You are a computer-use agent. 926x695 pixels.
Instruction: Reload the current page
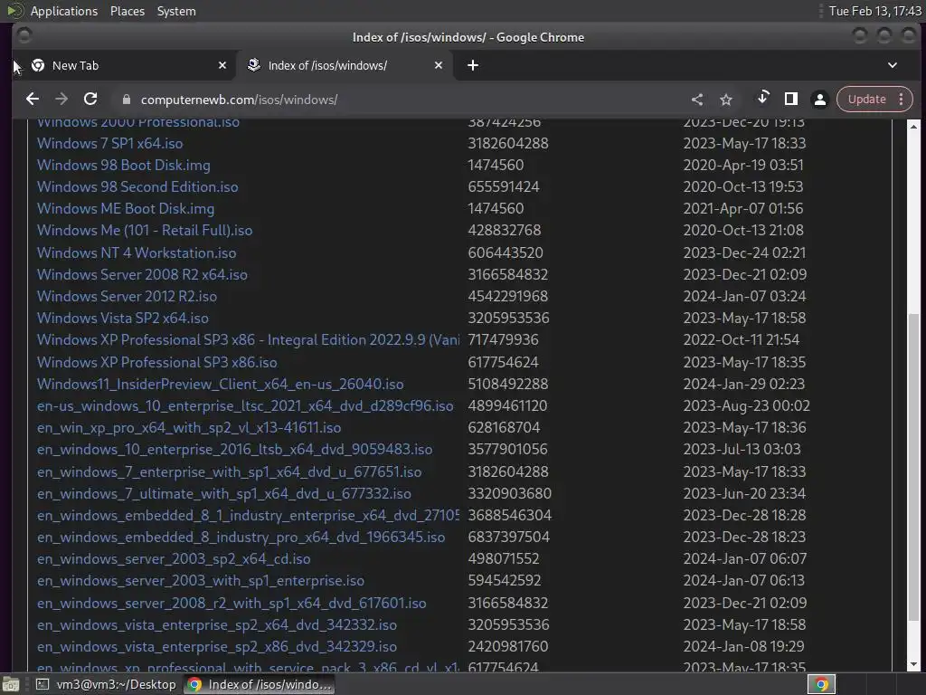pyautogui.click(x=90, y=100)
